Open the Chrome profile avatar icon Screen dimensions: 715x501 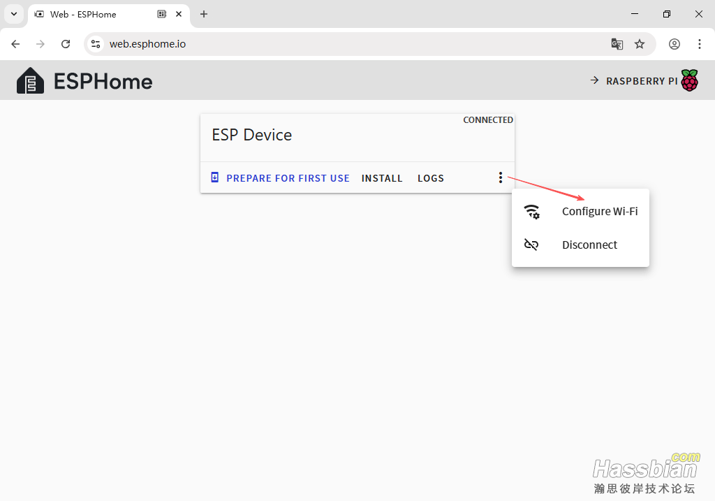point(674,44)
